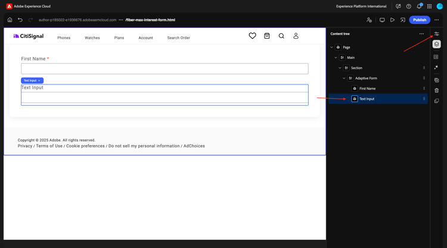Viewport: 447px width, 248px height.
Task: Open the Properties sliders panel icon
Action: (436, 34)
